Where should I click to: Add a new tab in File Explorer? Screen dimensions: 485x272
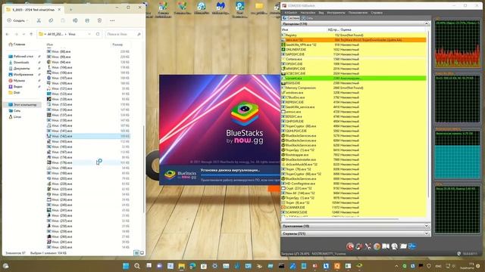70,10
